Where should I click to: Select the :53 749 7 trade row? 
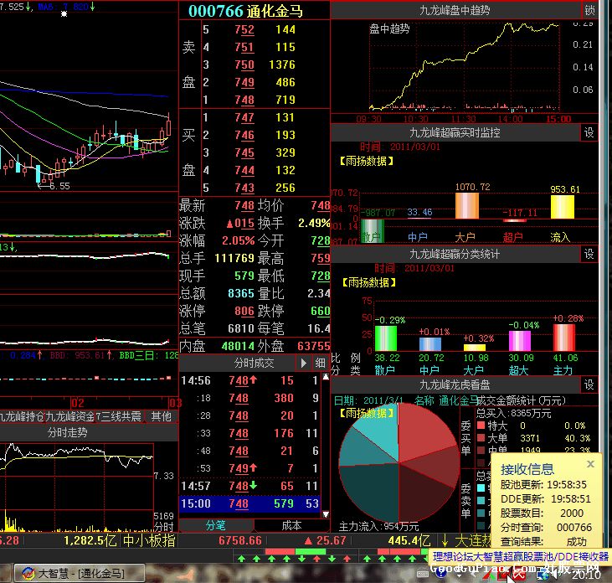click(249, 468)
